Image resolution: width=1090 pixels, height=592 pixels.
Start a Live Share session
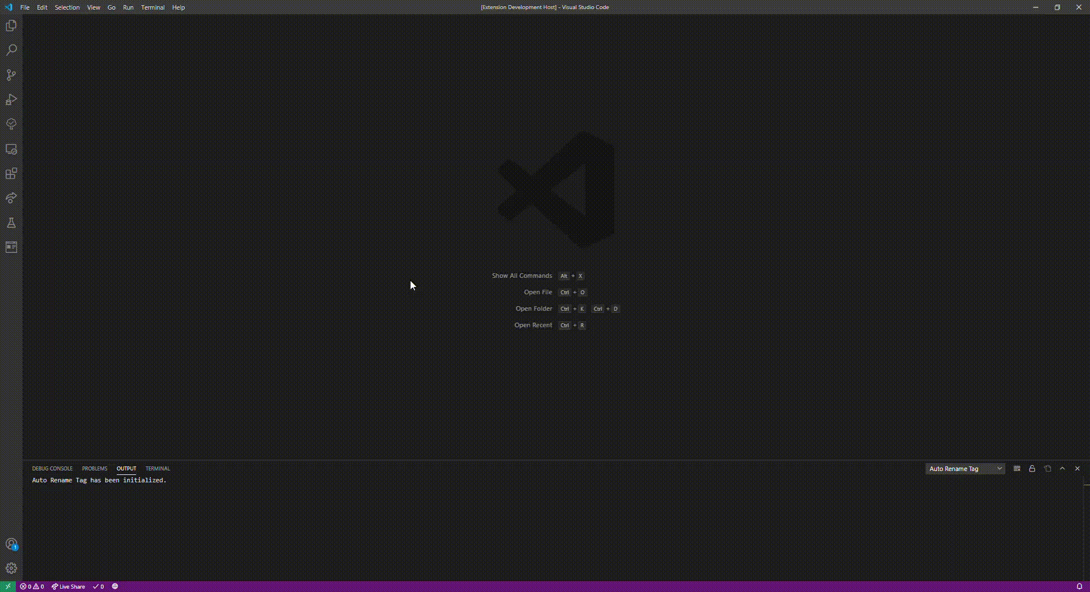pyautogui.click(x=68, y=586)
